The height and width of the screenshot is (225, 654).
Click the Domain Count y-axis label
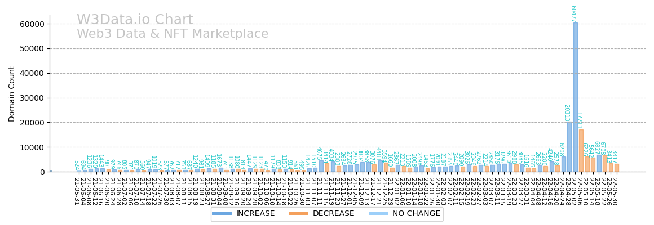(x=12, y=93)
